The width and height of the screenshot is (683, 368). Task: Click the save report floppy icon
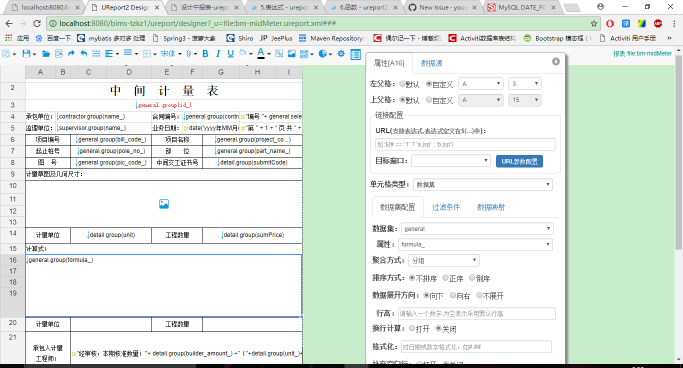[x=26, y=53]
